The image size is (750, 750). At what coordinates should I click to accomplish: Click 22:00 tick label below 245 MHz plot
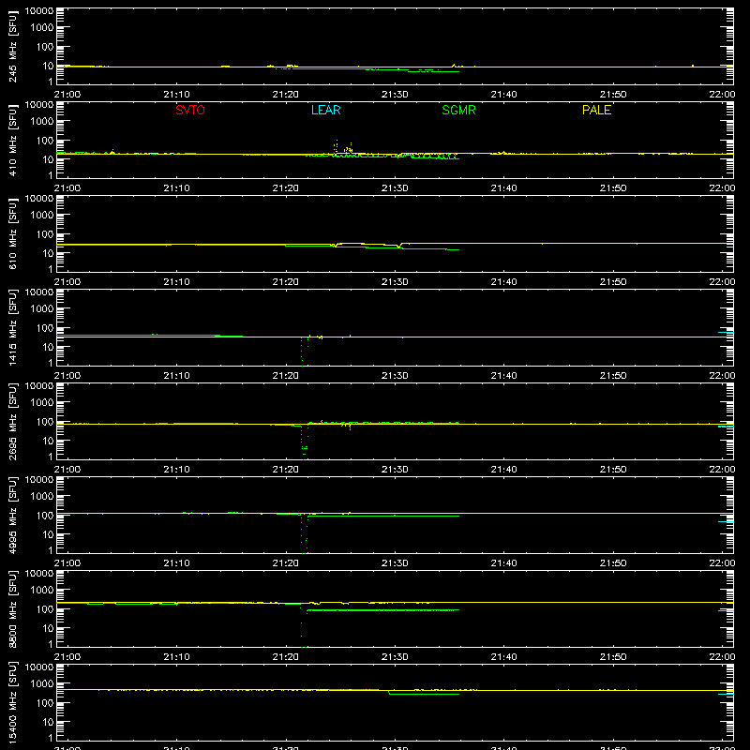tap(722, 95)
